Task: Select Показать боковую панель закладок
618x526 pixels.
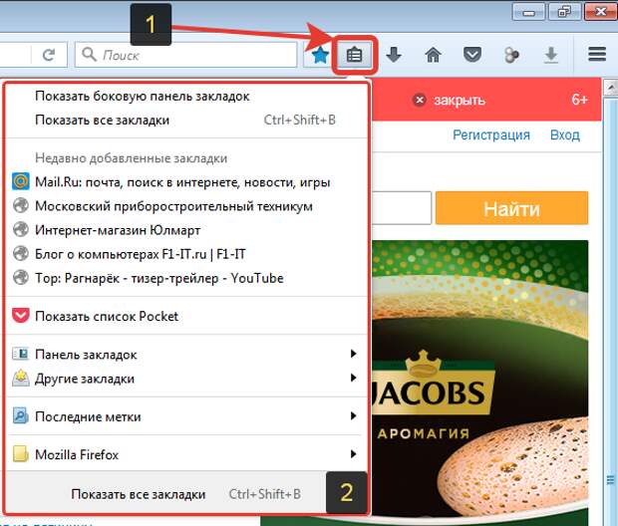Action: point(142,96)
